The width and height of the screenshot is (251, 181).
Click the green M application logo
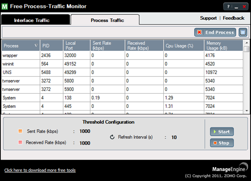click(x=5, y=7)
